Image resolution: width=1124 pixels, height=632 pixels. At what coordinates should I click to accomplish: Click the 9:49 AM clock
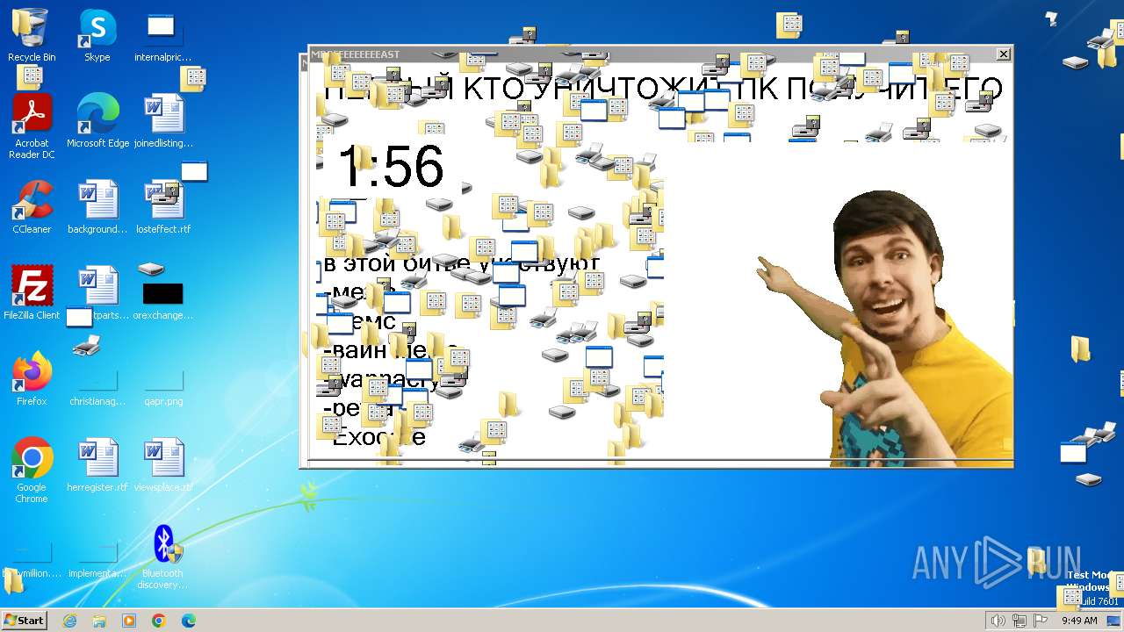point(1079,621)
